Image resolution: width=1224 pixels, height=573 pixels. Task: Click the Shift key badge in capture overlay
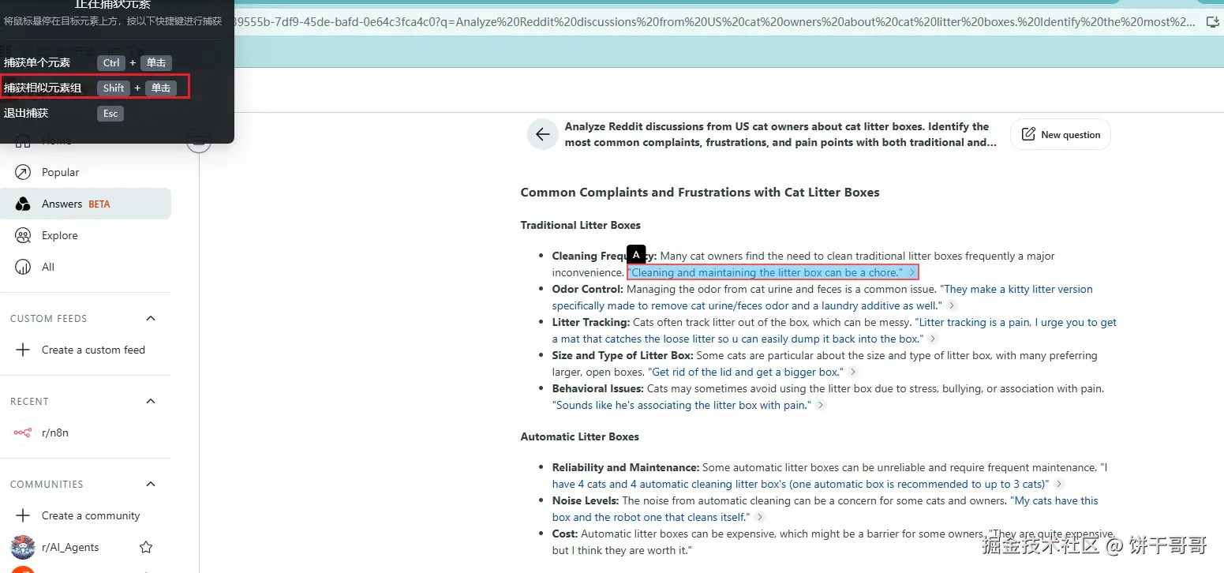click(x=114, y=88)
